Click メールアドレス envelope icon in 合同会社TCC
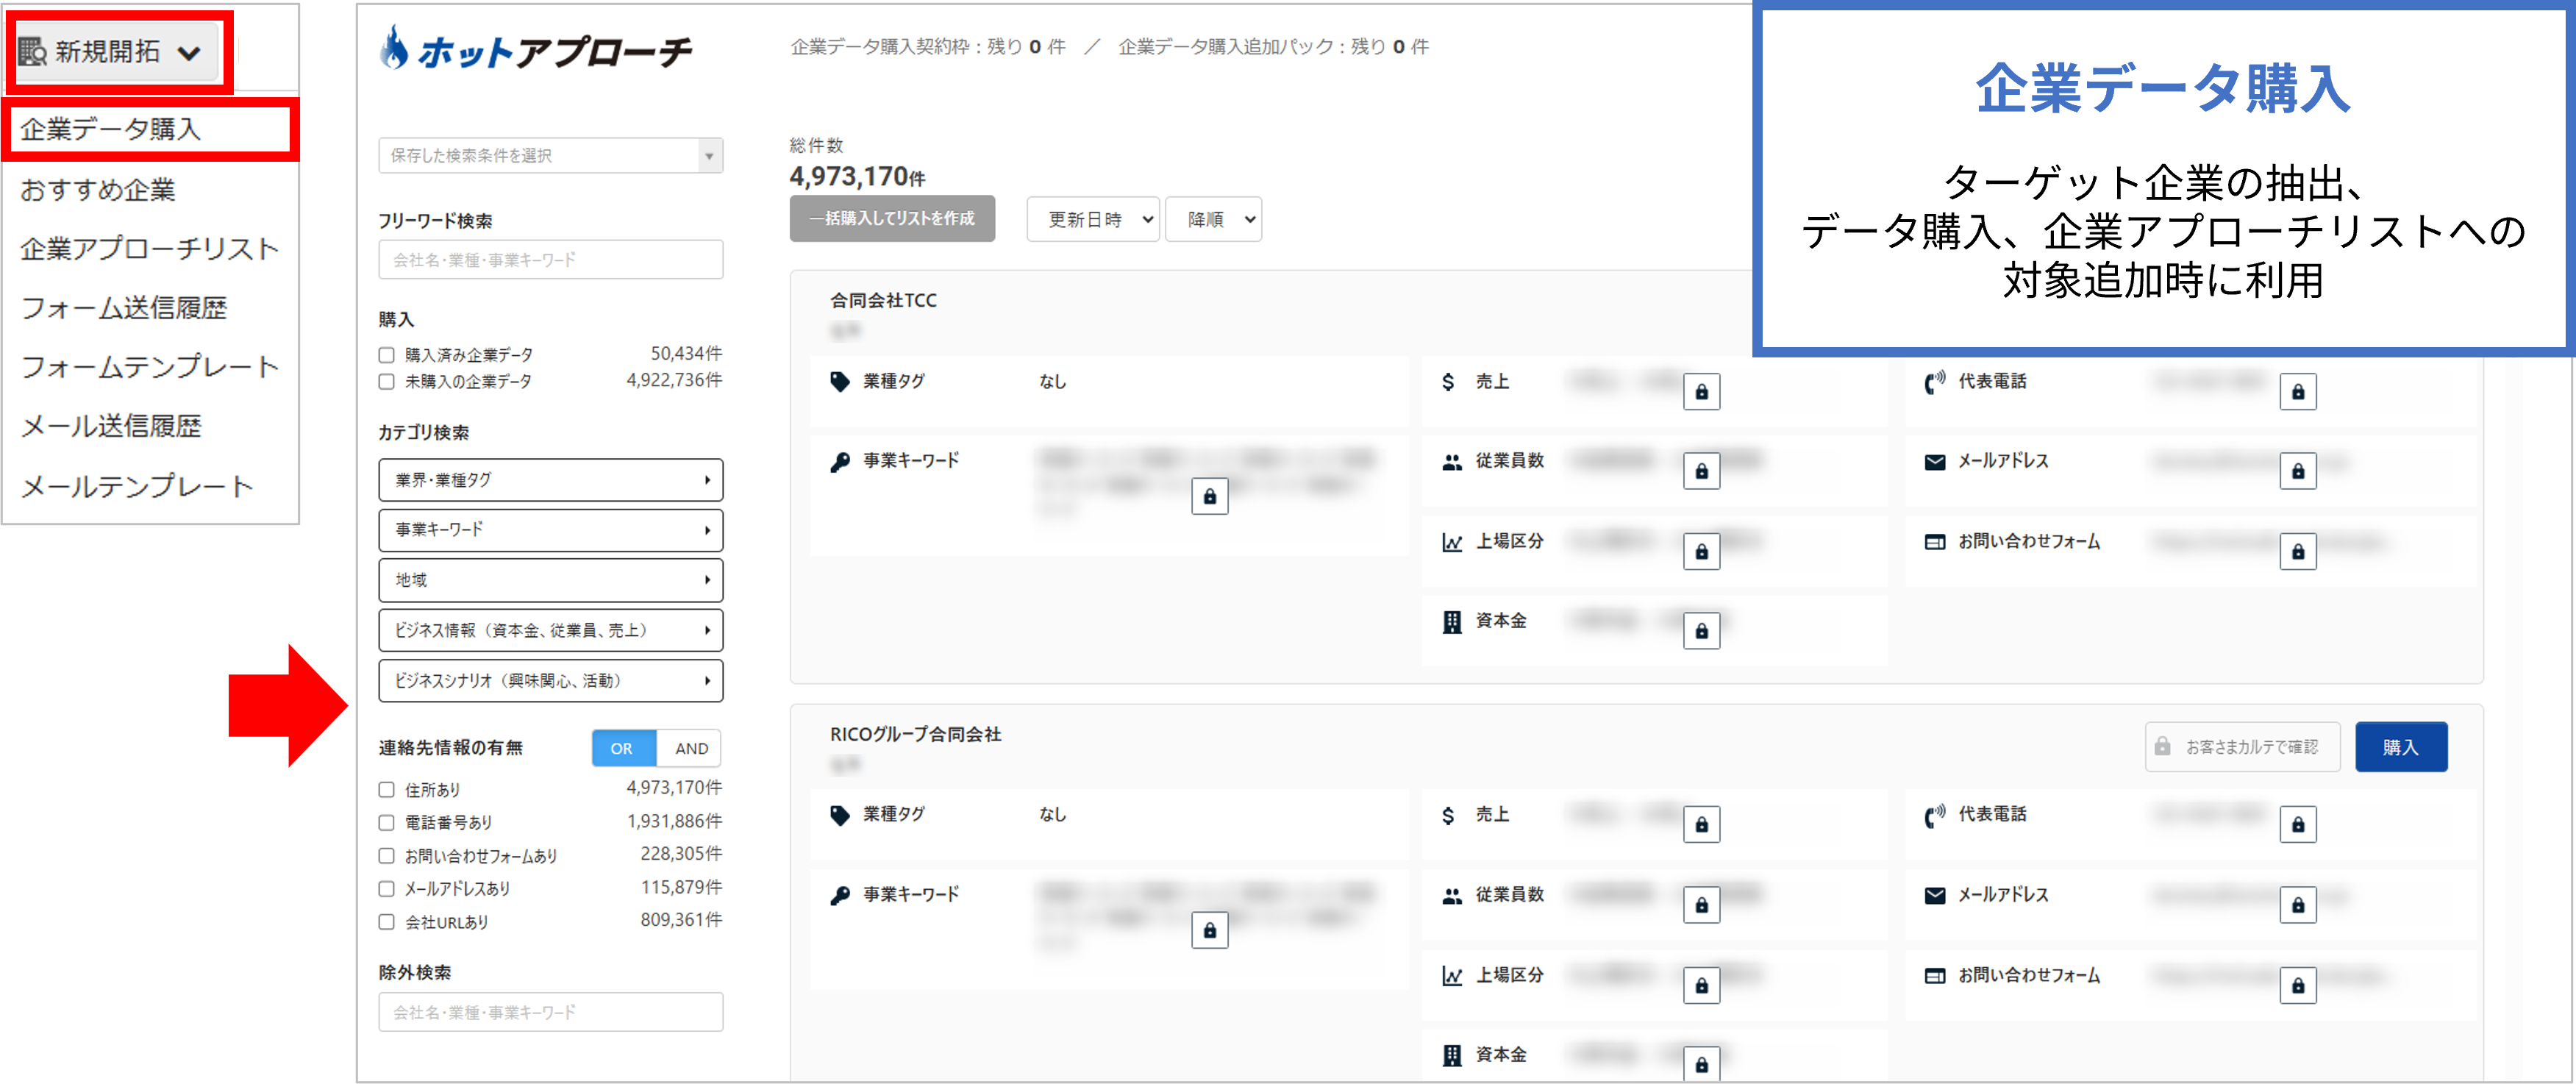2576x1084 pixels. [1935, 462]
